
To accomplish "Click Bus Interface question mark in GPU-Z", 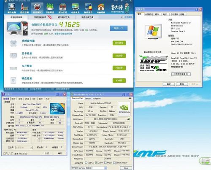I will point(130,127).
